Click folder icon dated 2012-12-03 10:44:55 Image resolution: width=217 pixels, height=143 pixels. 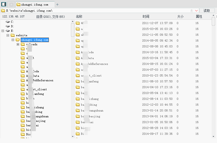point(78,105)
